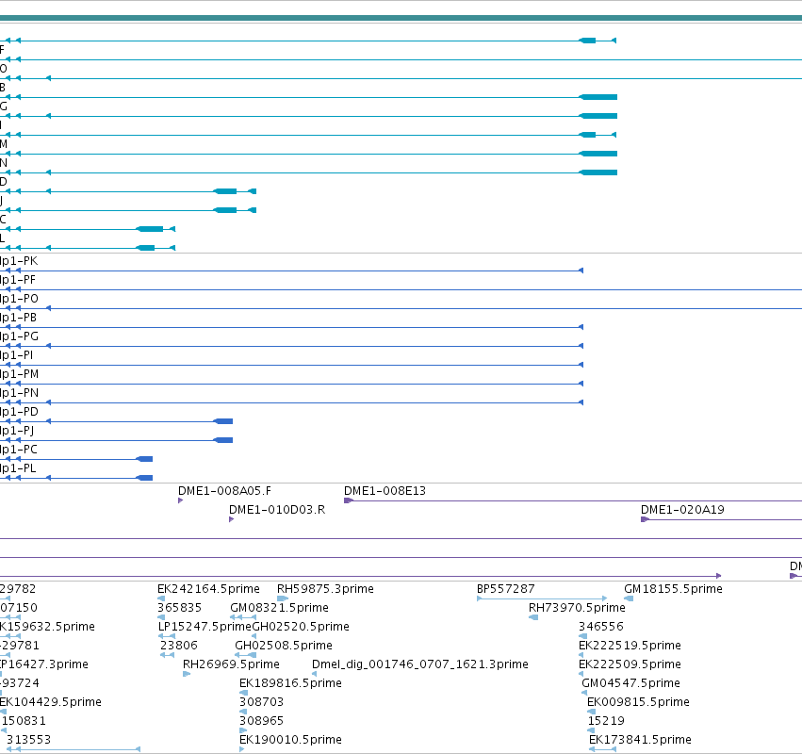802x754 pixels.
Task: Click the 346556 feature label
Action: pos(601,627)
